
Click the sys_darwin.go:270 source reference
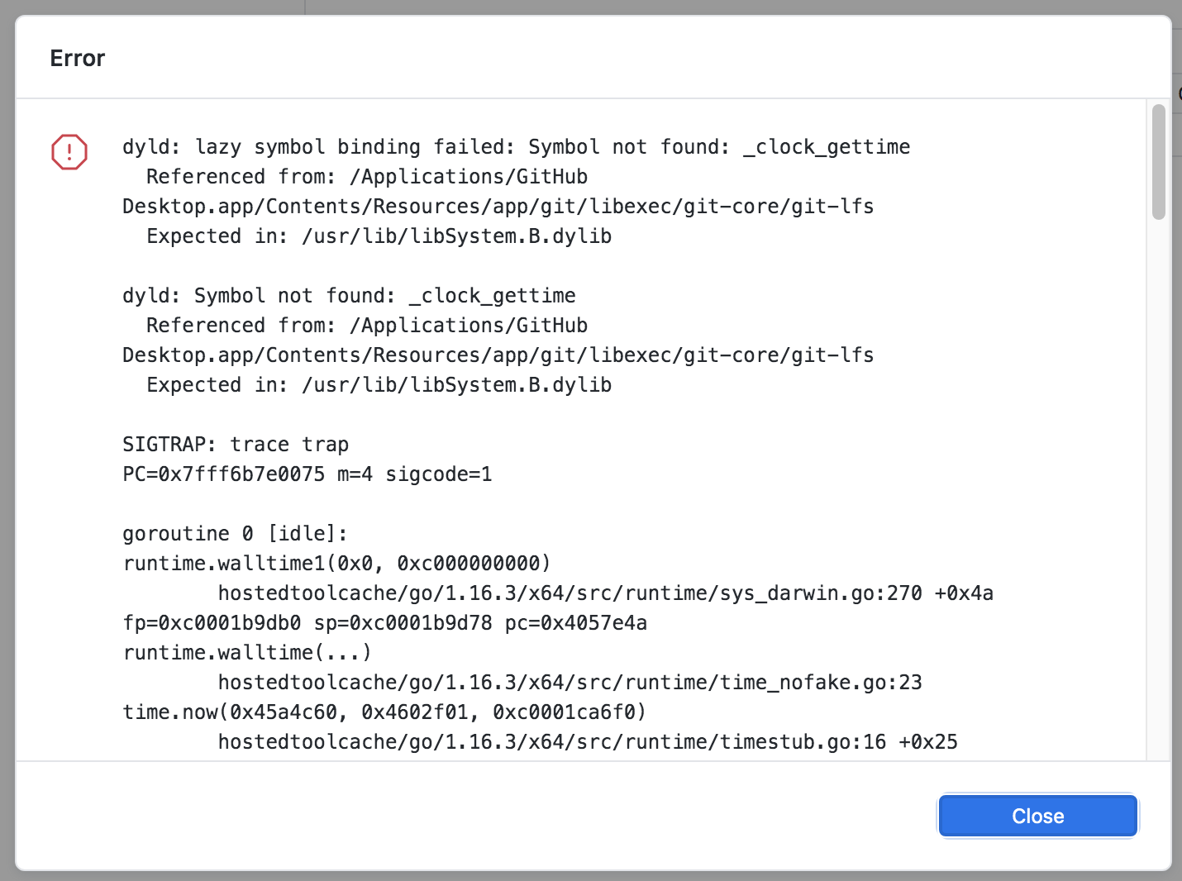coord(606,593)
